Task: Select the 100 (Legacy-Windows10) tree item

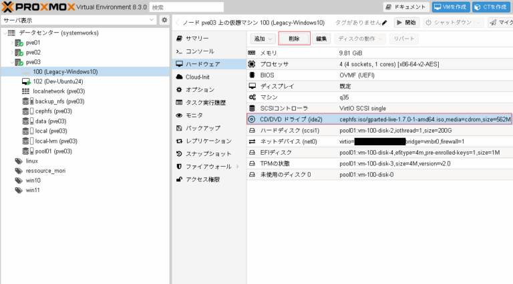Action: point(85,72)
